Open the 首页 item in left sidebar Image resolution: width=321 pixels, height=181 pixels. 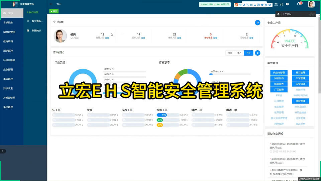tap(12, 13)
